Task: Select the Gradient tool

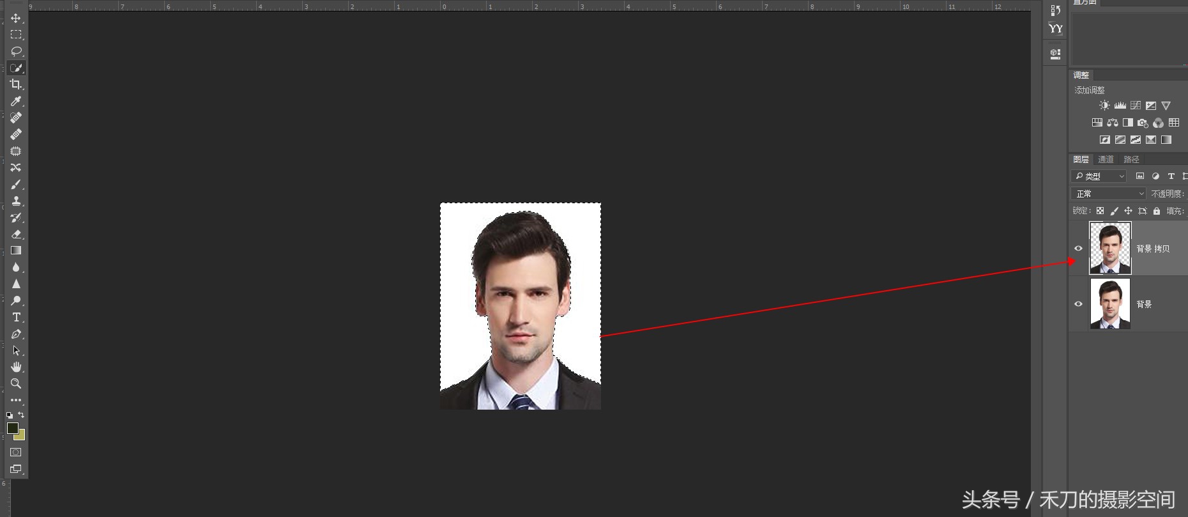Action: tap(16, 251)
